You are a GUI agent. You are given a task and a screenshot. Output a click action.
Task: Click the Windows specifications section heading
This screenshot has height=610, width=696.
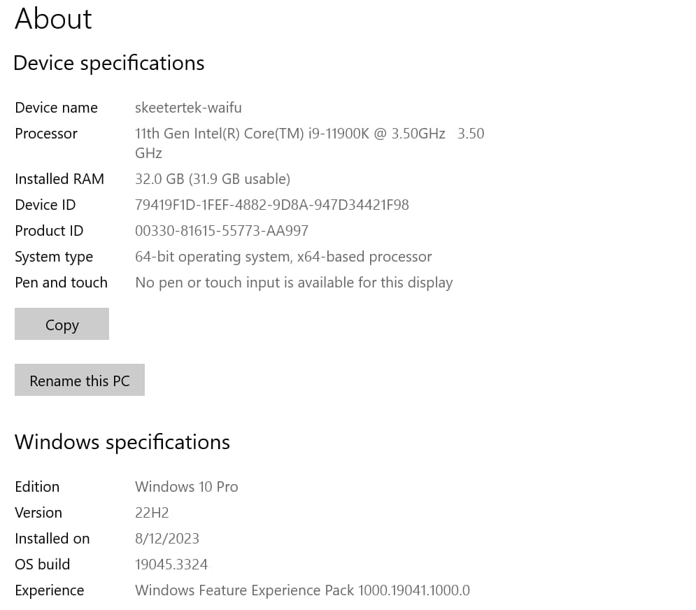click(122, 442)
